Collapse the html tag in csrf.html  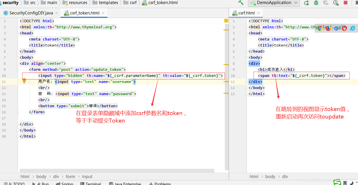(247, 27)
